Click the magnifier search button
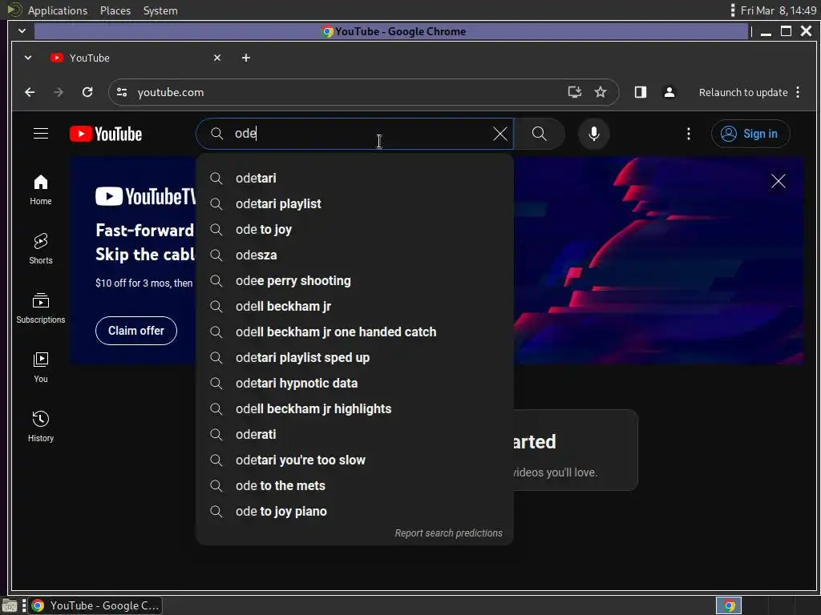This screenshot has width=821, height=615. pyautogui.click(x=540, y=134)
